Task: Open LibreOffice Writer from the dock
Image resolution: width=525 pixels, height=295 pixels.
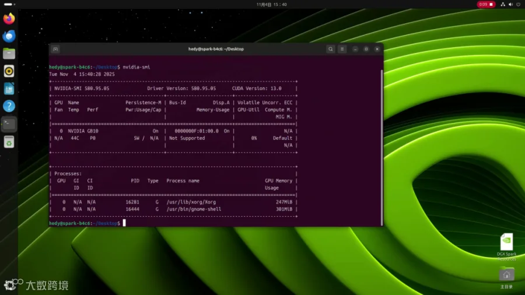Action: (9, 89)
